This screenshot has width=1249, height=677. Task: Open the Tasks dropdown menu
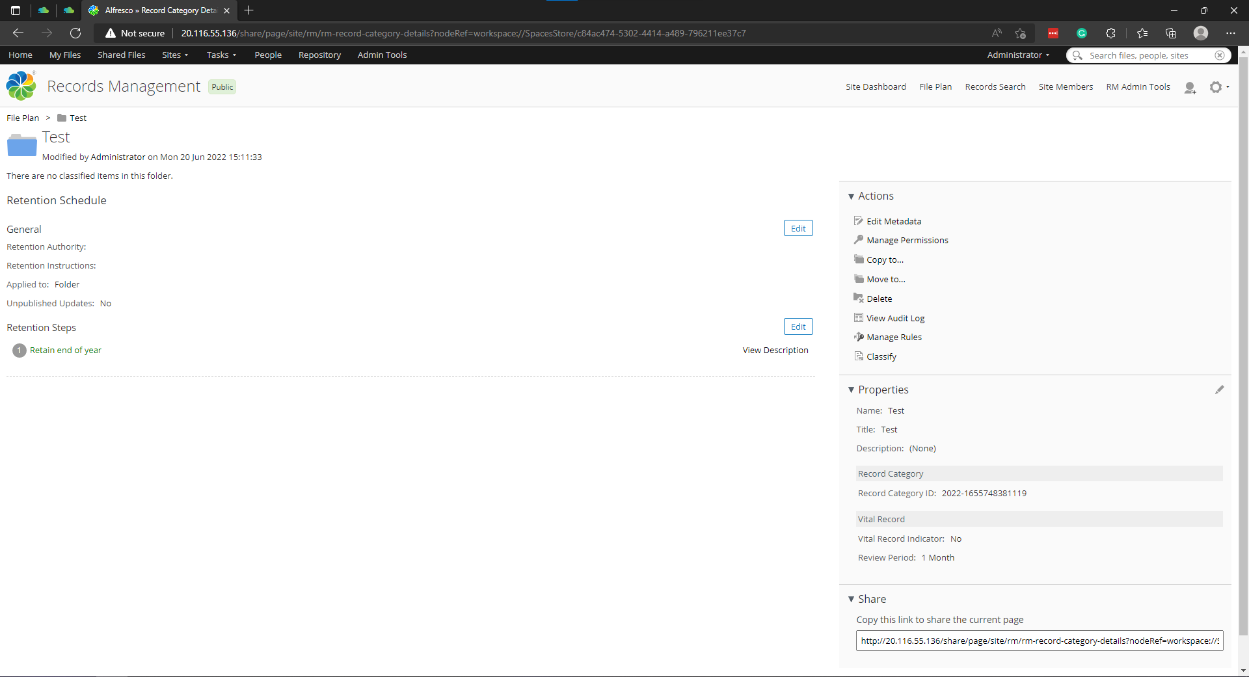point(221,55)
